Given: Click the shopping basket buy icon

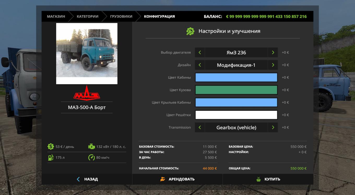Looking at the screenshot, I should click(x=258, y=179).
